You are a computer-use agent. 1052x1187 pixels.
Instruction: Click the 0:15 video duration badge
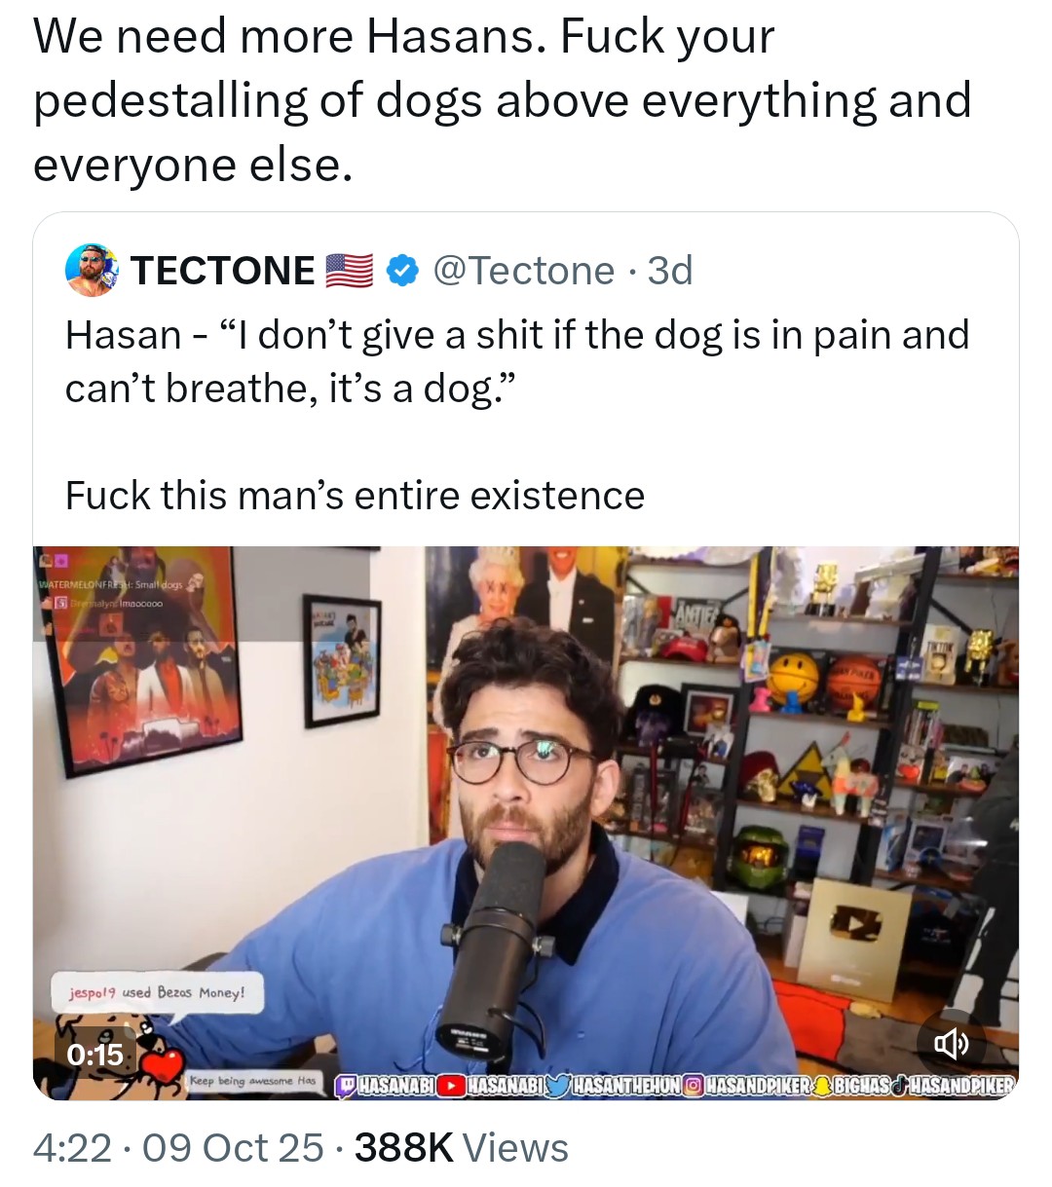[95, 1054]
